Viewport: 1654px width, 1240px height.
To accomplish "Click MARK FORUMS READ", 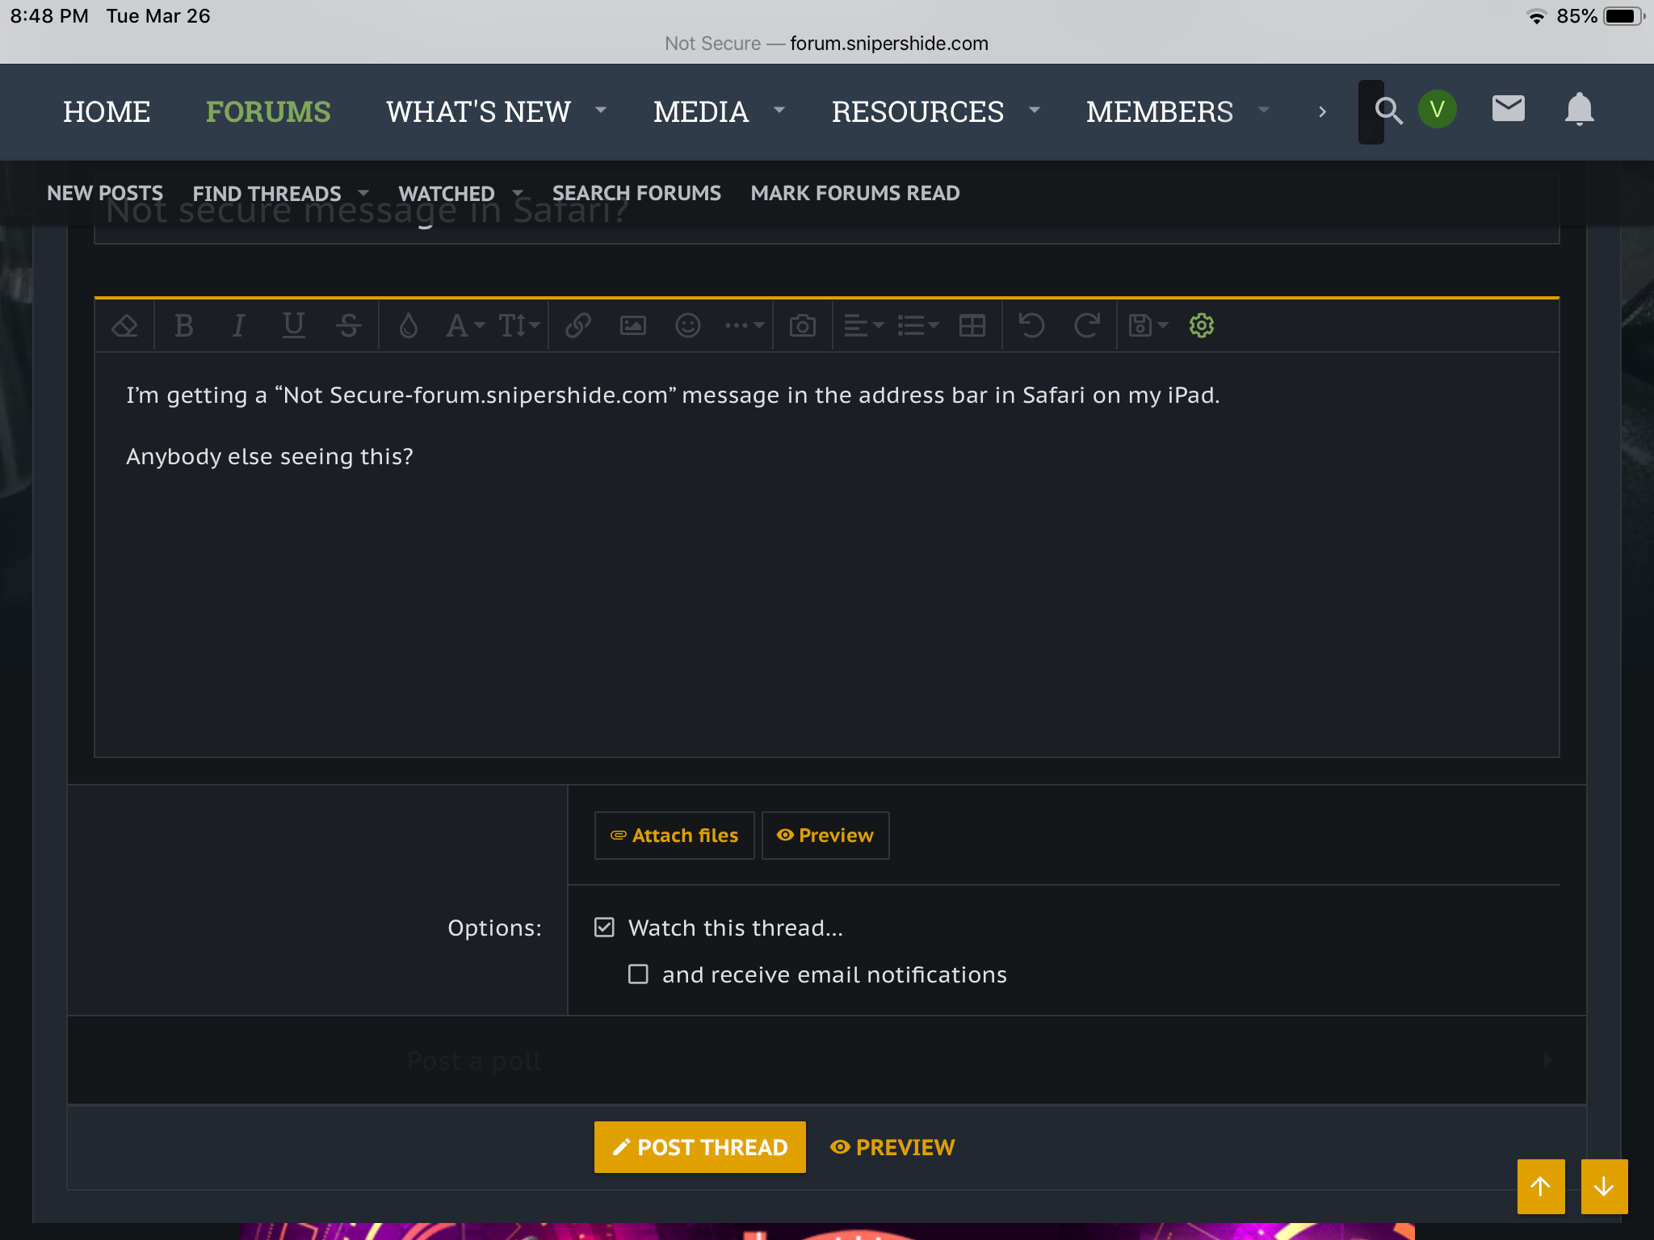I will pos(855,193).
